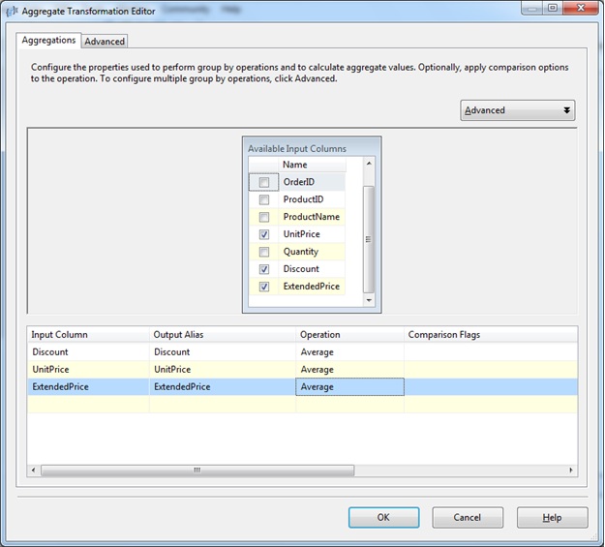Click the vertical scrollbar thumb in columns list
The image size is (605, 547).
tap(369, 239)
